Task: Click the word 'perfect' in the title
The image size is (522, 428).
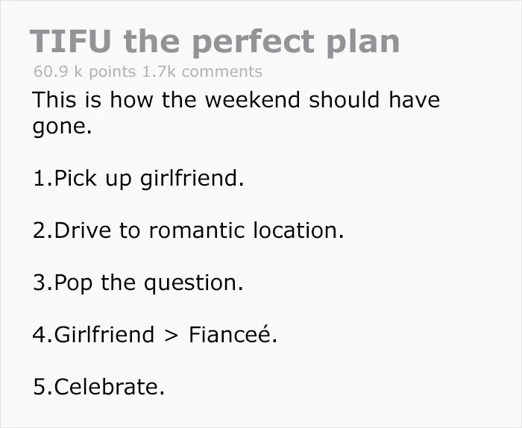Action: point(254,43)
